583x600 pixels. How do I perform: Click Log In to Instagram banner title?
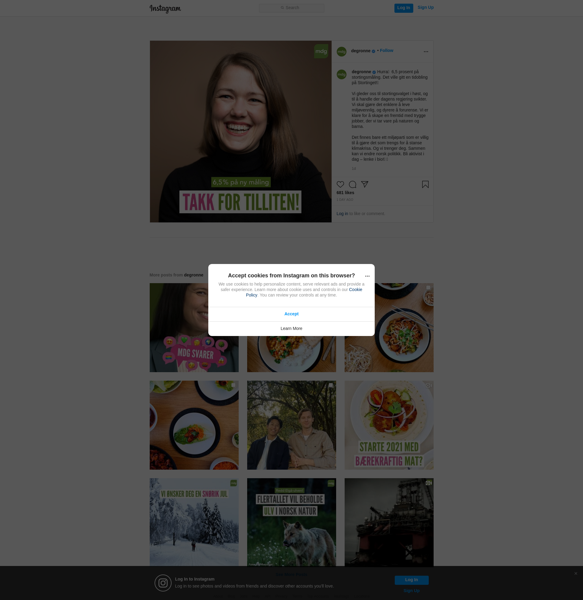[194, 579]
